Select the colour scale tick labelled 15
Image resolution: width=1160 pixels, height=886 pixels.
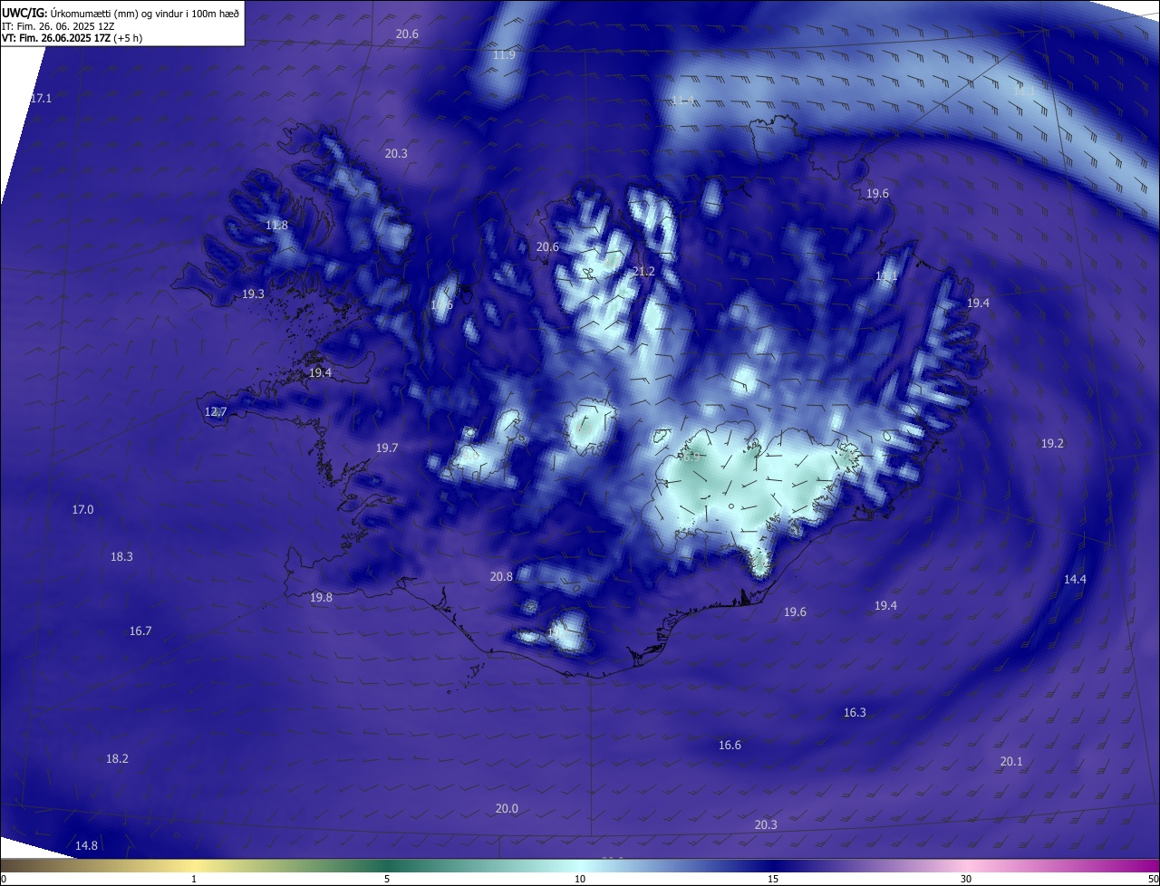[x=773, y=879]
